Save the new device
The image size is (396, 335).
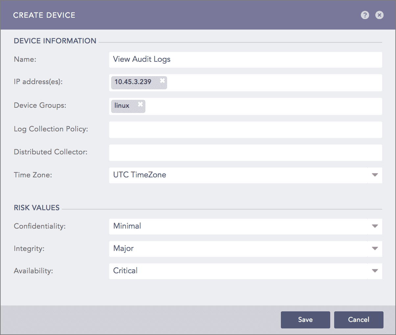(305, 320)
